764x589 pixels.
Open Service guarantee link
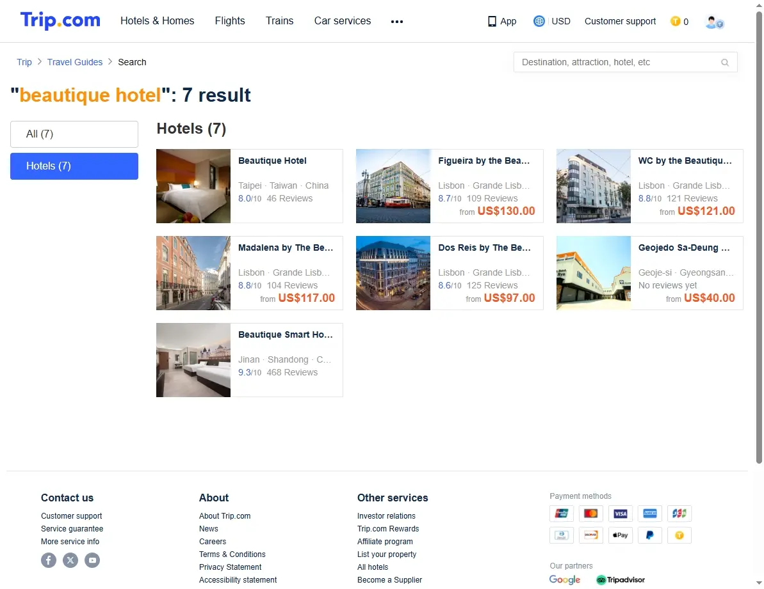[72, 529]
